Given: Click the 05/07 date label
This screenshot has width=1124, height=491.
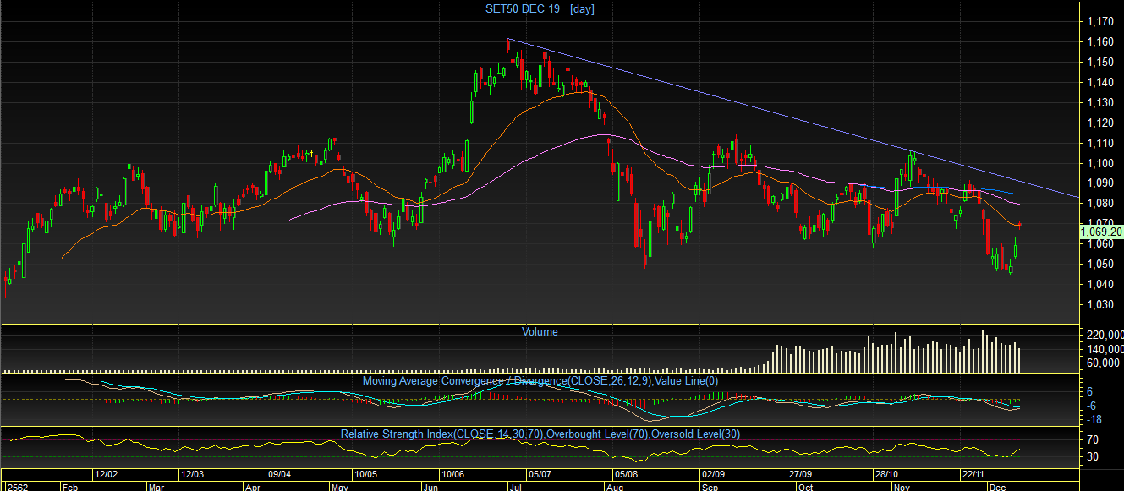Looking at the screenshot, I should 539,475.
